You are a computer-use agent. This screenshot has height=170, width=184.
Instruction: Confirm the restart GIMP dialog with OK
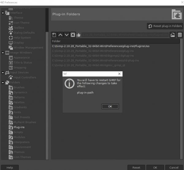(x=110, y=106)
